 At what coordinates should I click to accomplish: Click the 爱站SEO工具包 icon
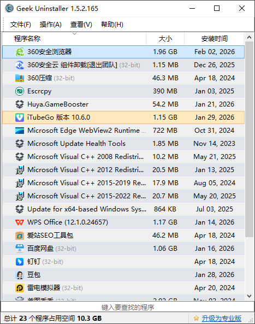[20, 235]
